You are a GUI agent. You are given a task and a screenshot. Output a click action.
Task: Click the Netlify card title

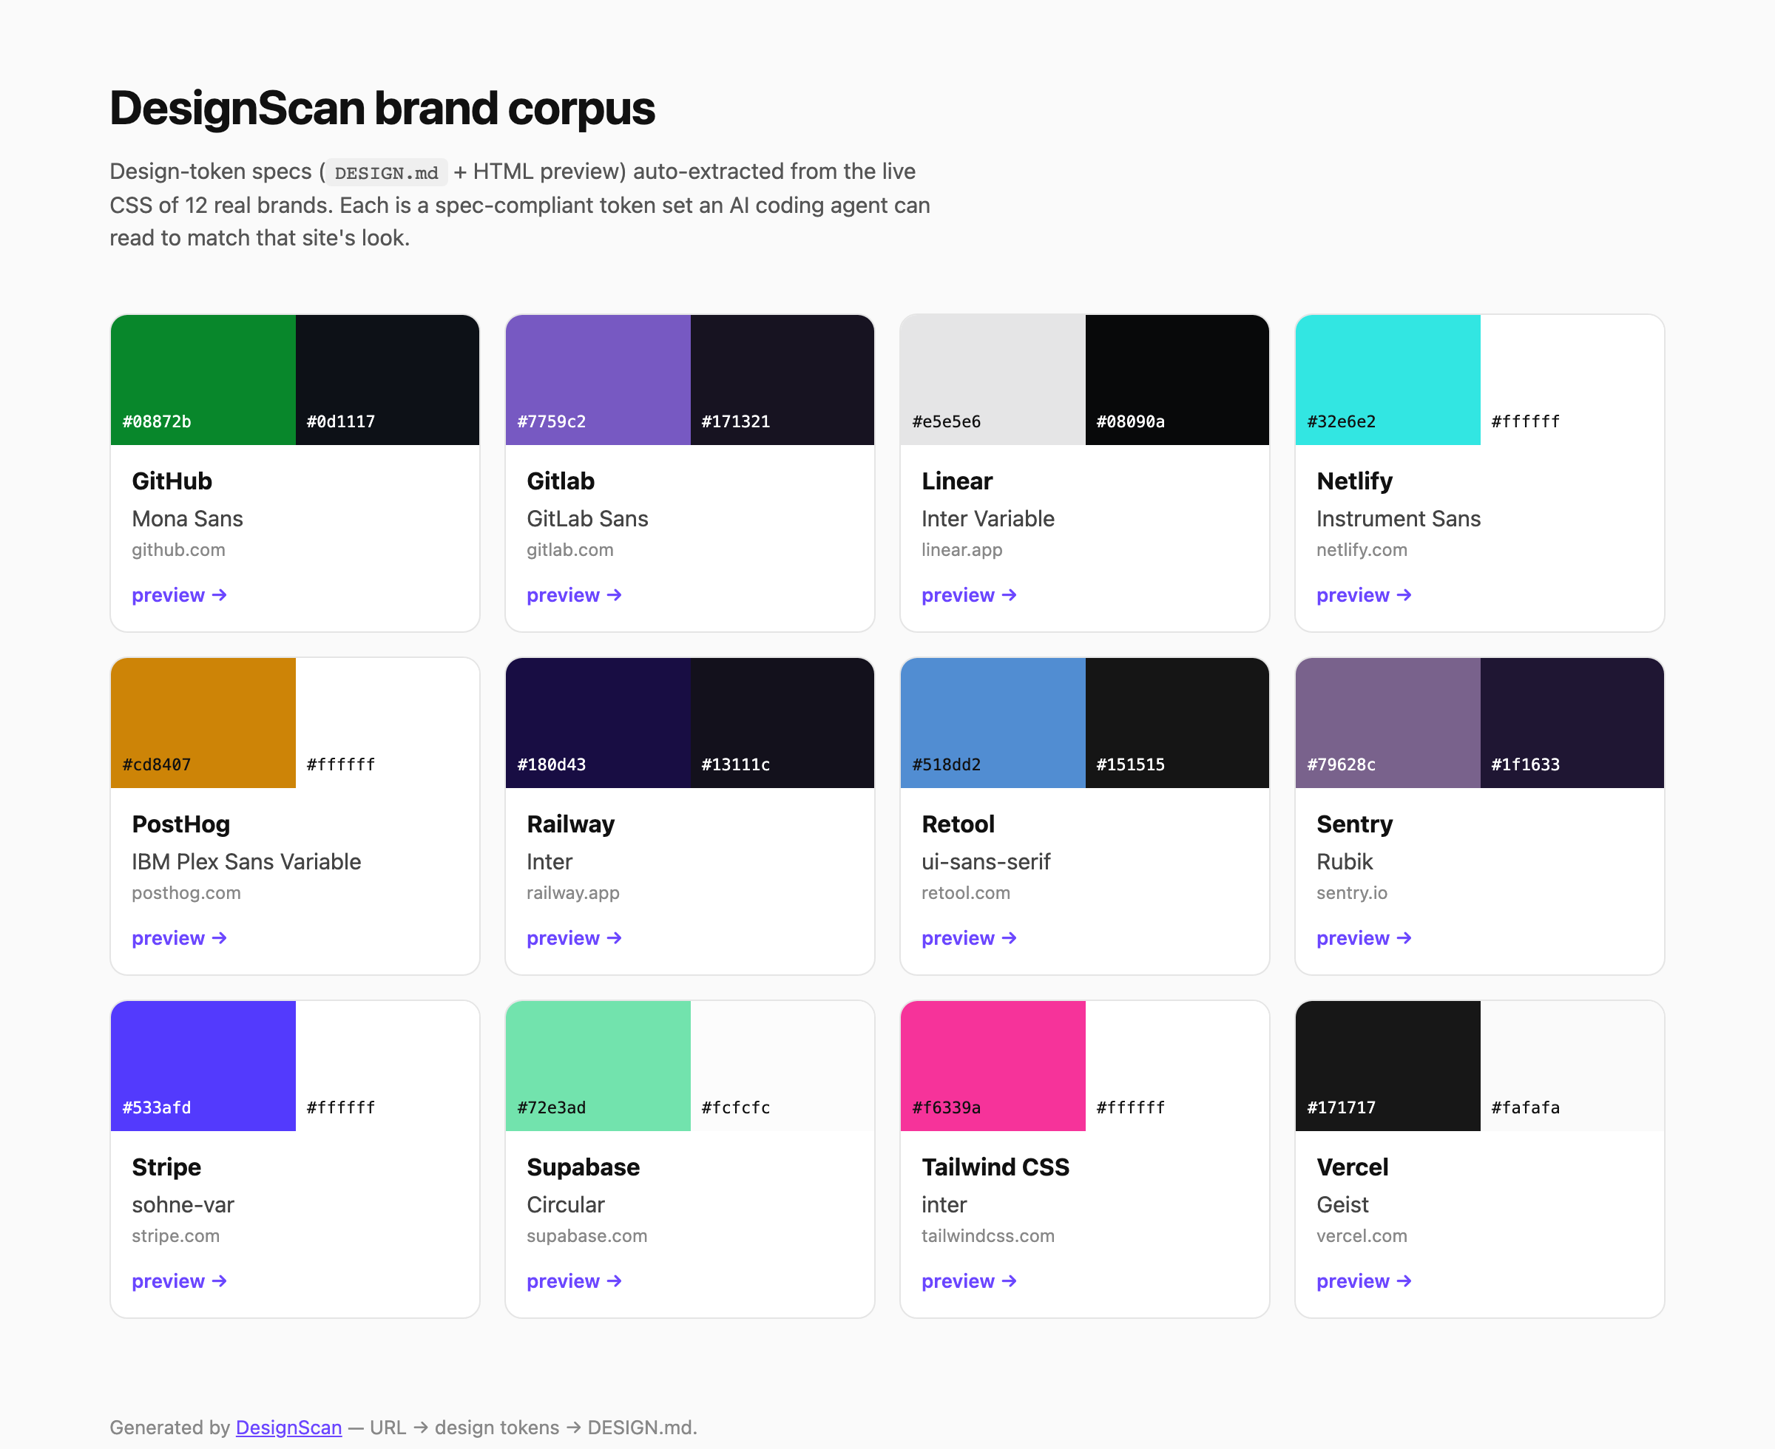coord(1354,481)
